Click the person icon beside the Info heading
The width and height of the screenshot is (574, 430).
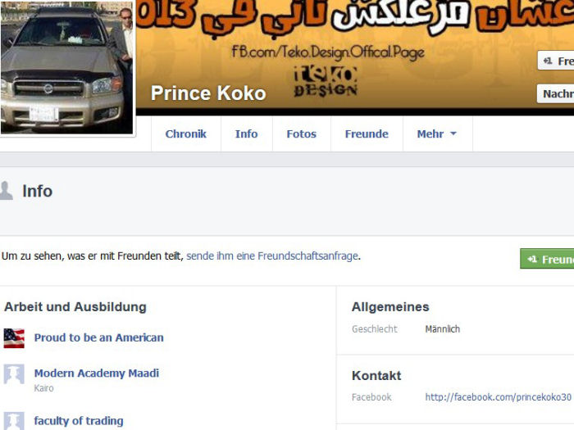pos(6,191)
